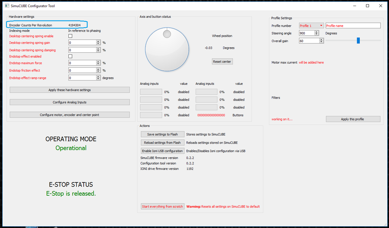This screenshot has height=228, width=389.
Task: Click Desktop centering spring gain field
Action: pyautogui.click(x=82, y=43)
